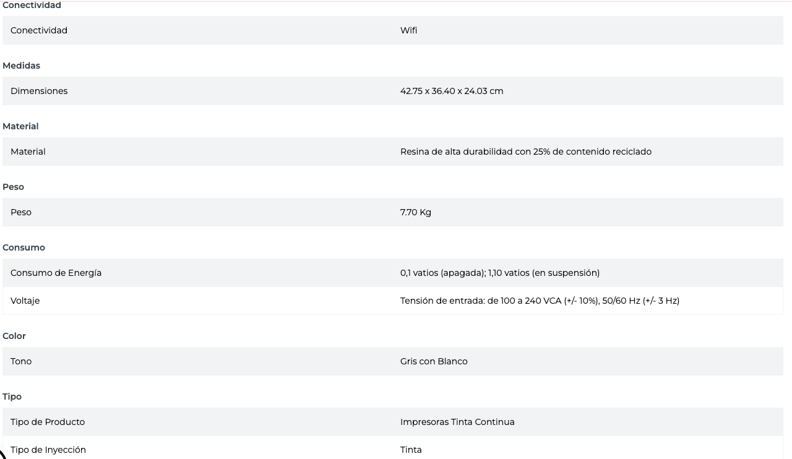
Task: Select the 42.75 x 36.40 x 24.03 cm value
Action: 451,91
